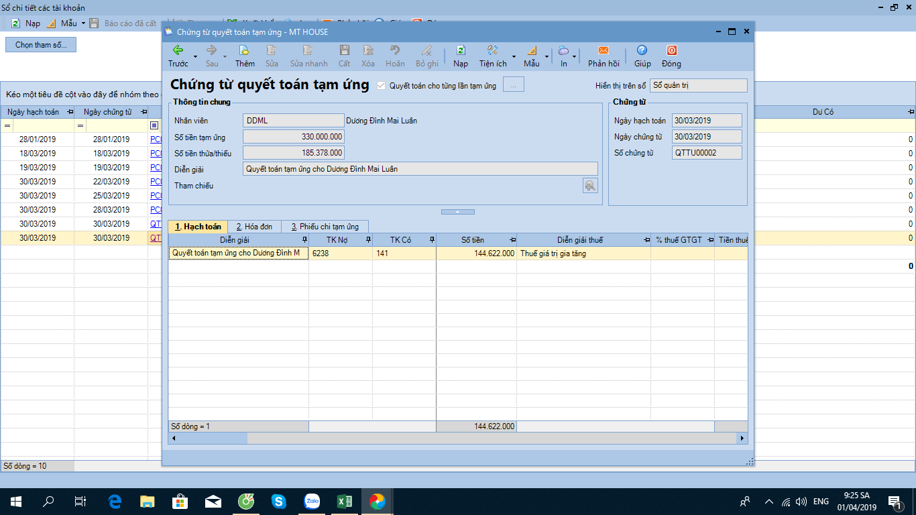Click the Chọn tham số button

point(41,45)
